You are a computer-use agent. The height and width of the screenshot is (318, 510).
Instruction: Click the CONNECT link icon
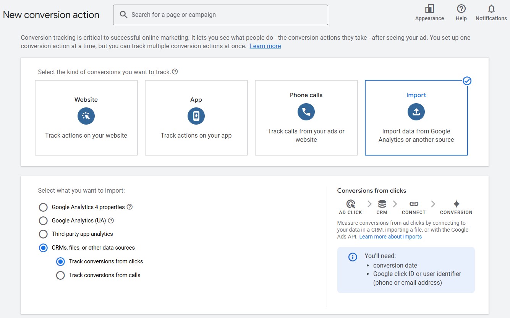pyautogui.click(x=414, y=204)
